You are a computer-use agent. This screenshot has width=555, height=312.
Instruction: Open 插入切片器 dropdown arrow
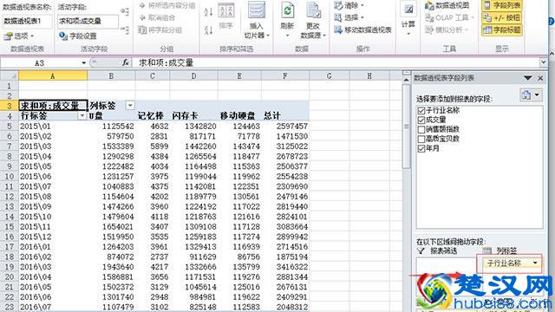(268, 36)
